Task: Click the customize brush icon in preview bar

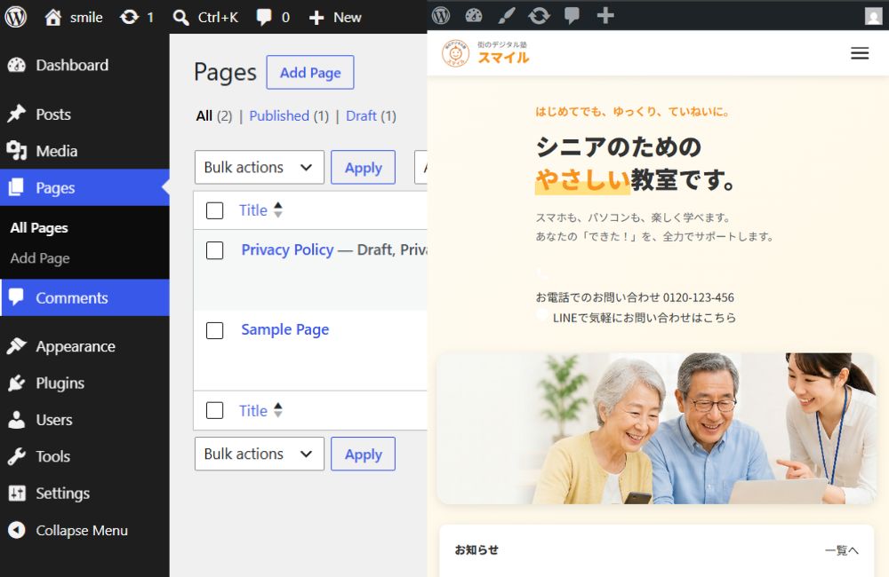Action: pyautogui.click(x=507, y=15)
